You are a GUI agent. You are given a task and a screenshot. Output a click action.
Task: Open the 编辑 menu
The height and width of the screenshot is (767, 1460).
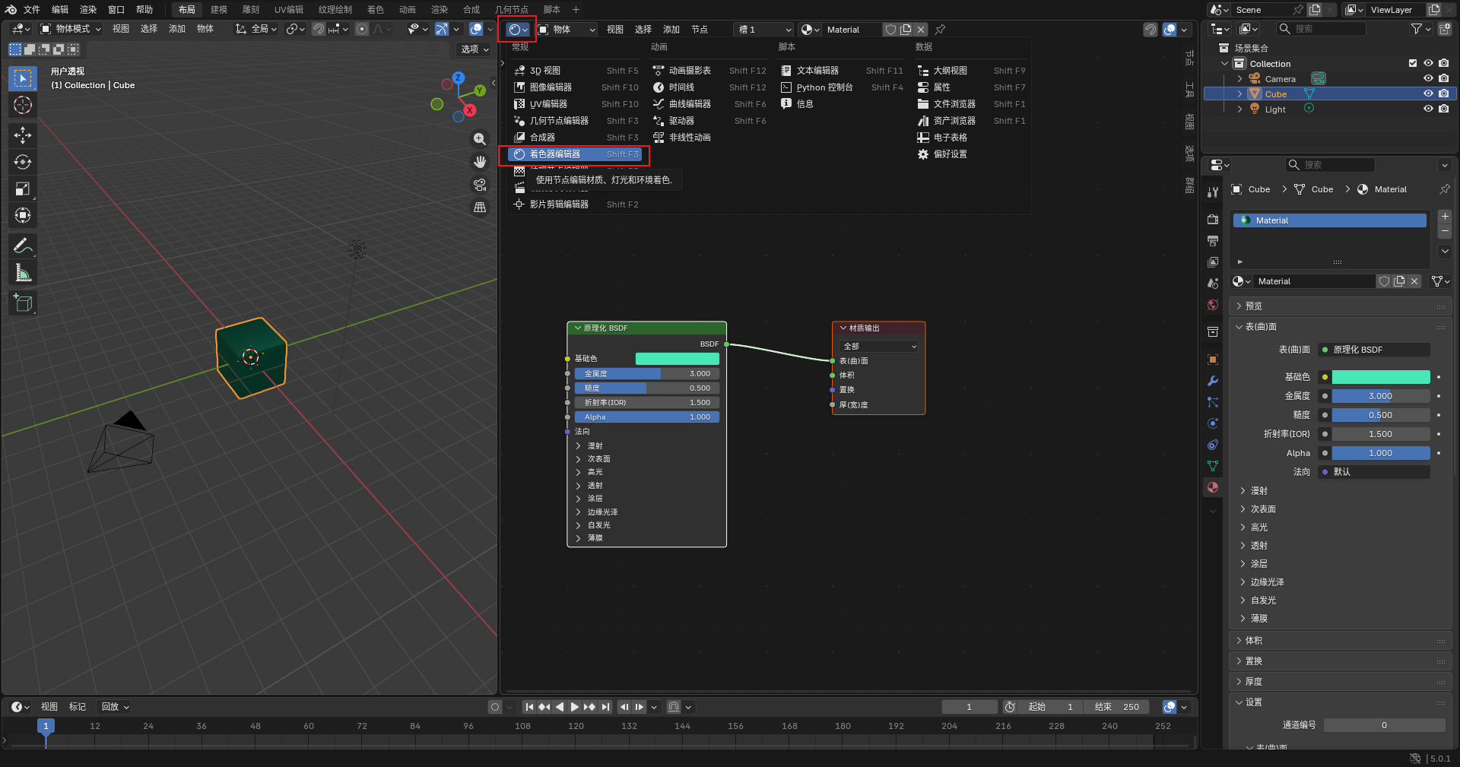[x=60, y=9]
